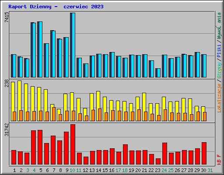Click the day 31 label on the axis
This screenshot has height=175, width=224.
coord(210,170)
